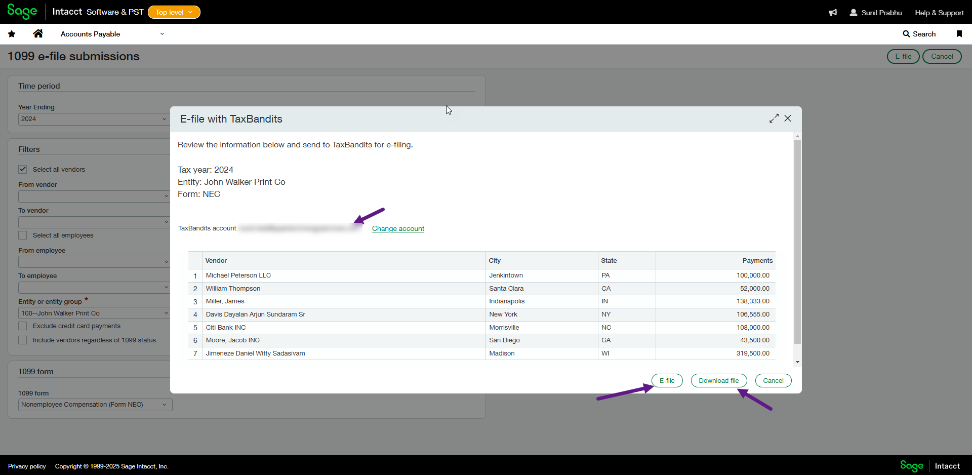The image size is (972, 475).
Task: Open From employee dropdown
Action: pos(94,262)
